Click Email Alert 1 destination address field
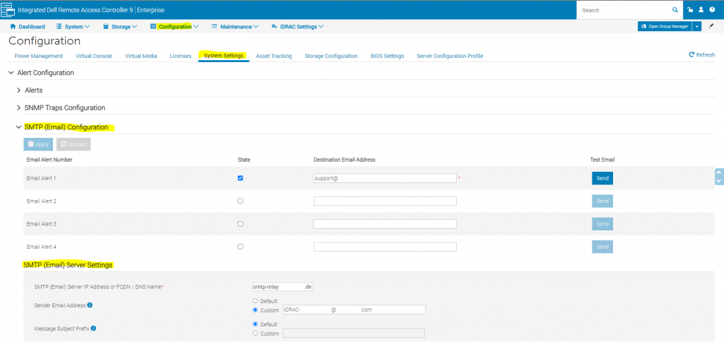724x342 pixels. pyautogui.click(x=385, y=178)
